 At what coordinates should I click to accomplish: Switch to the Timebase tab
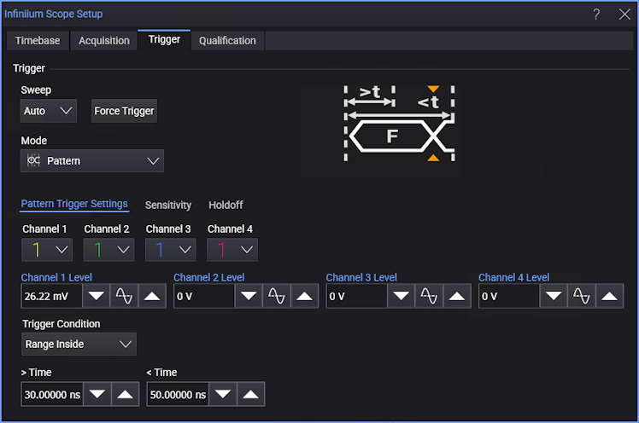coord(38,40)
